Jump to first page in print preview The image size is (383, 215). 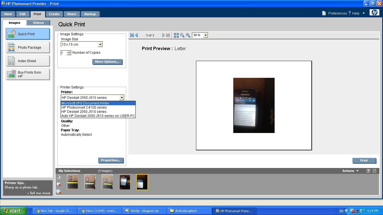pyautogui.click(x=132, y=35)
